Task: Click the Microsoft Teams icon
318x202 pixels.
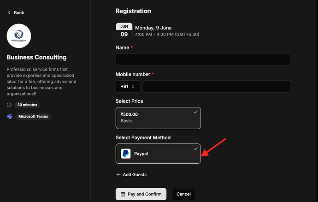Action: [10, 117]
